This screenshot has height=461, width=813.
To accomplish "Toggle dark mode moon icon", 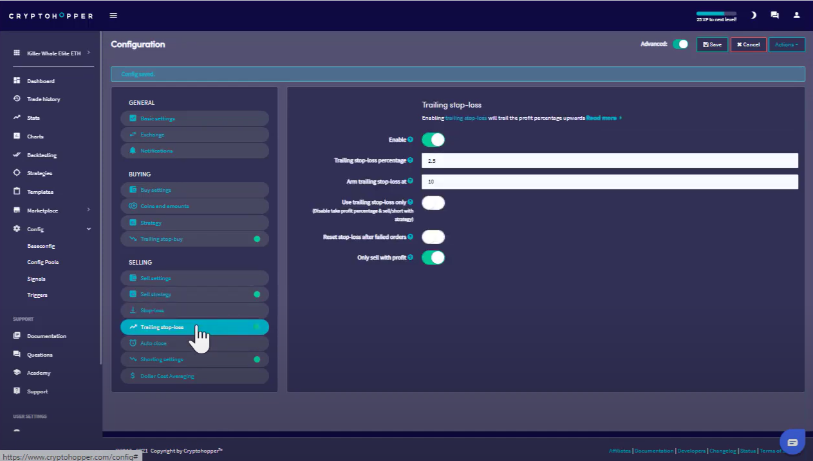I will (753, 15).
